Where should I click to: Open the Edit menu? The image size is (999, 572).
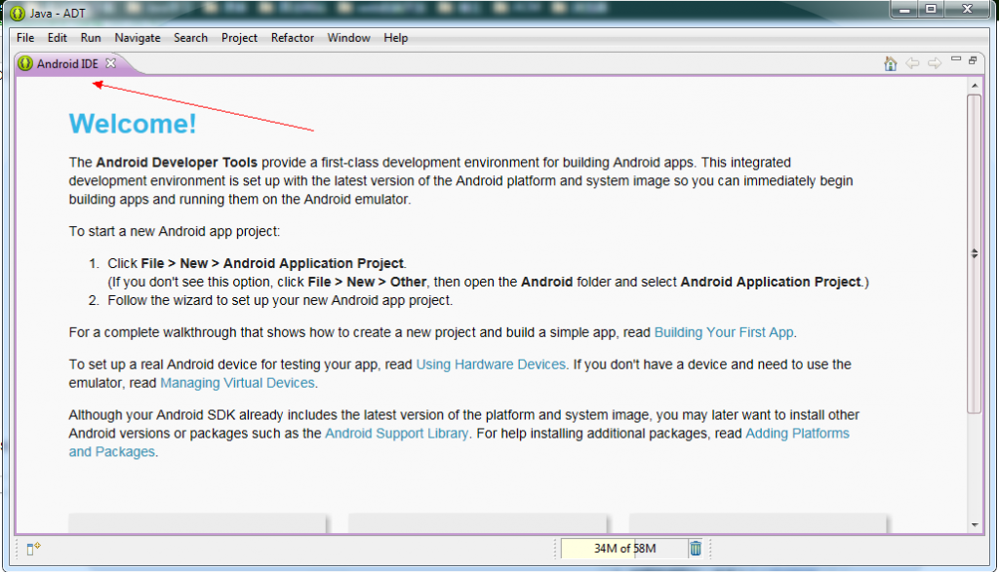point(58,38)
